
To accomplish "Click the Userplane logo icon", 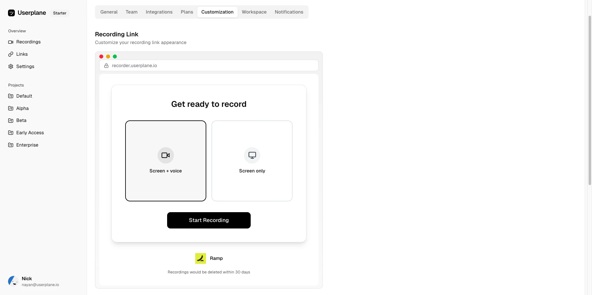I will pyautogui.click(x=11, y=13).
